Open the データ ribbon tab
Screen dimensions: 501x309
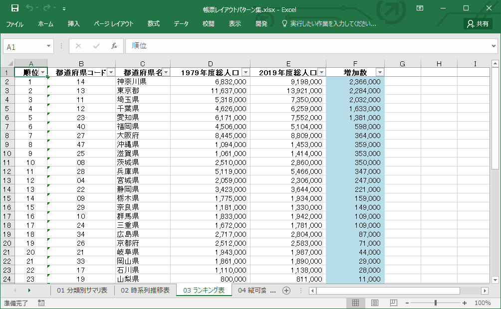click(181, 24)
